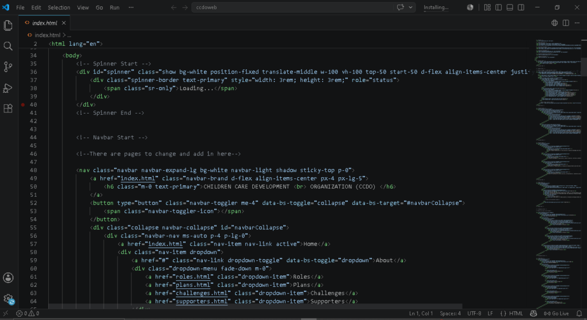Open Go to Line via Ln 1, Col 1
Image resolution: width=587 pixels, height=320 pixels.
click(x=421, y=314)
